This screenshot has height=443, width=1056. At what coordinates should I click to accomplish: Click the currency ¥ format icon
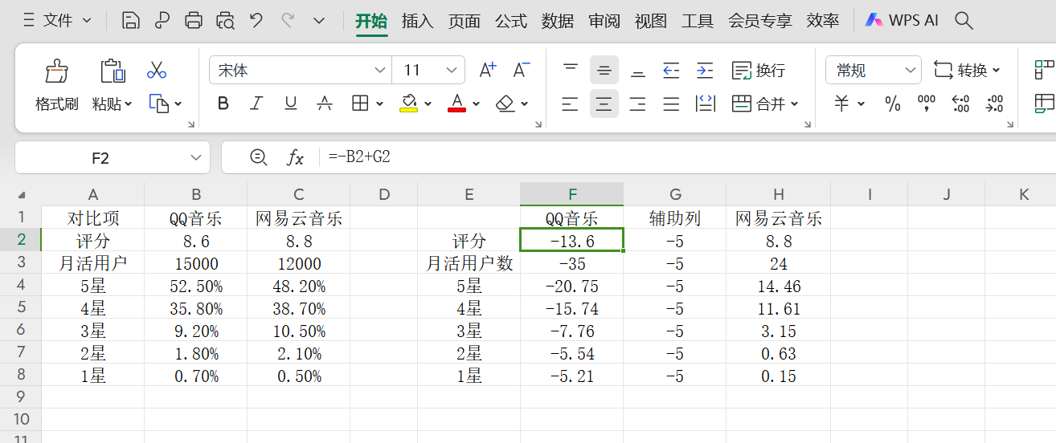click(841, 104)
